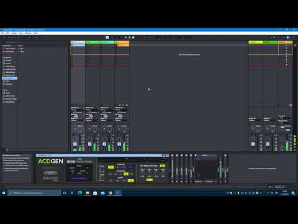
Task: Open Return B Audio To dropdown
Action: [271, 120]
